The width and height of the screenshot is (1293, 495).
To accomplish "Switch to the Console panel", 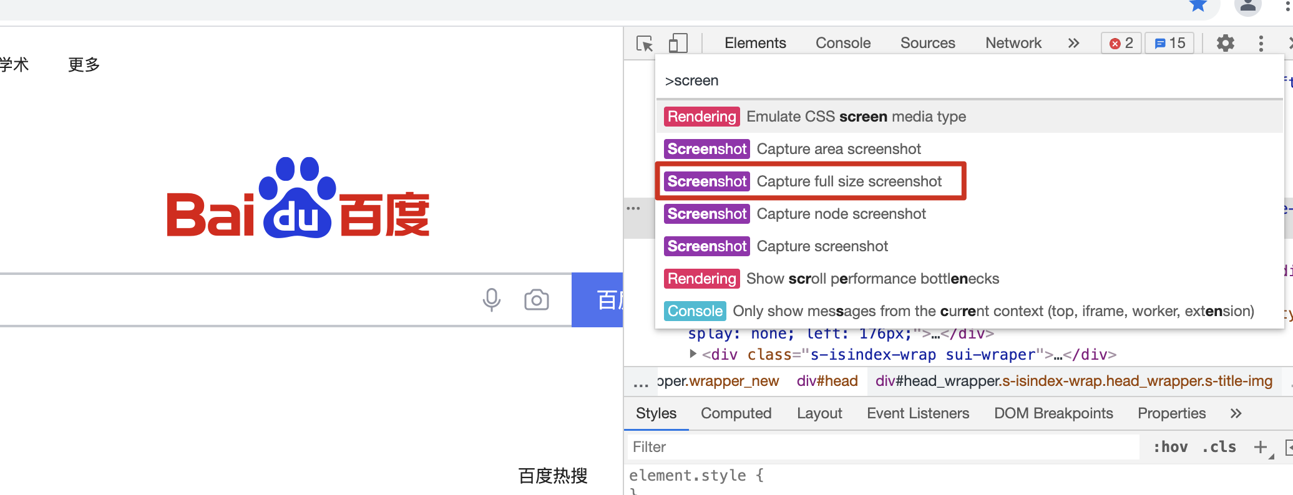I will (x=843, y=43).
